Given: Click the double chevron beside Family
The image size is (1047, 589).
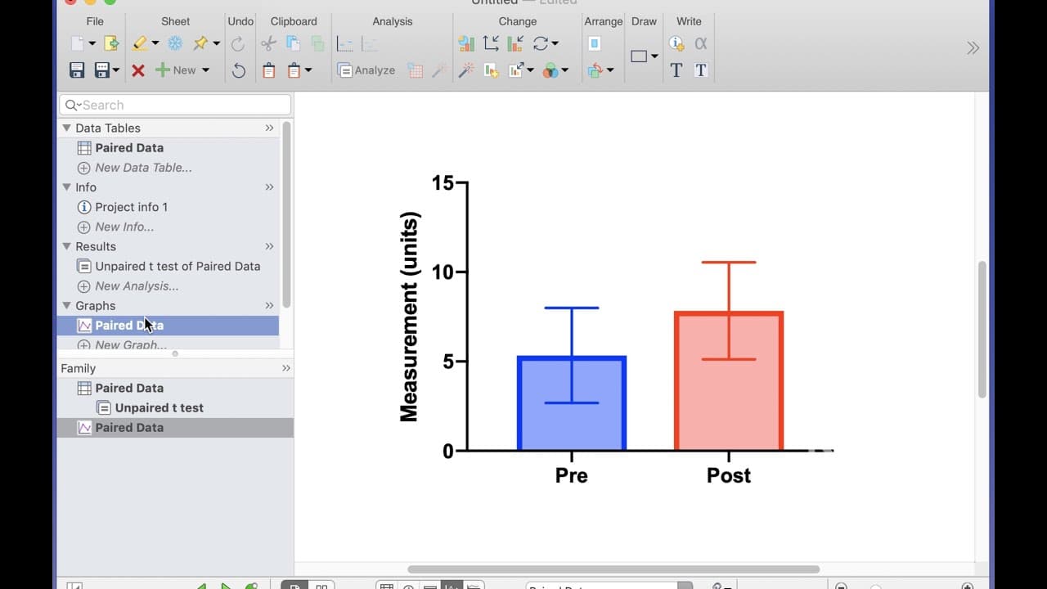Looking at the screenshot, I should (x=286, y=368).
